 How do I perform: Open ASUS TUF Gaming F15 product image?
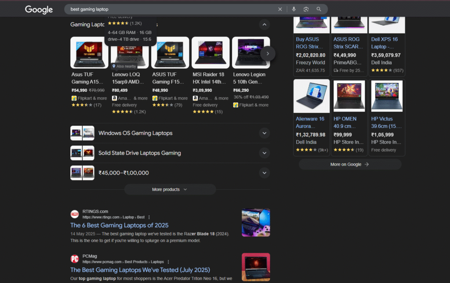(170, 53)
